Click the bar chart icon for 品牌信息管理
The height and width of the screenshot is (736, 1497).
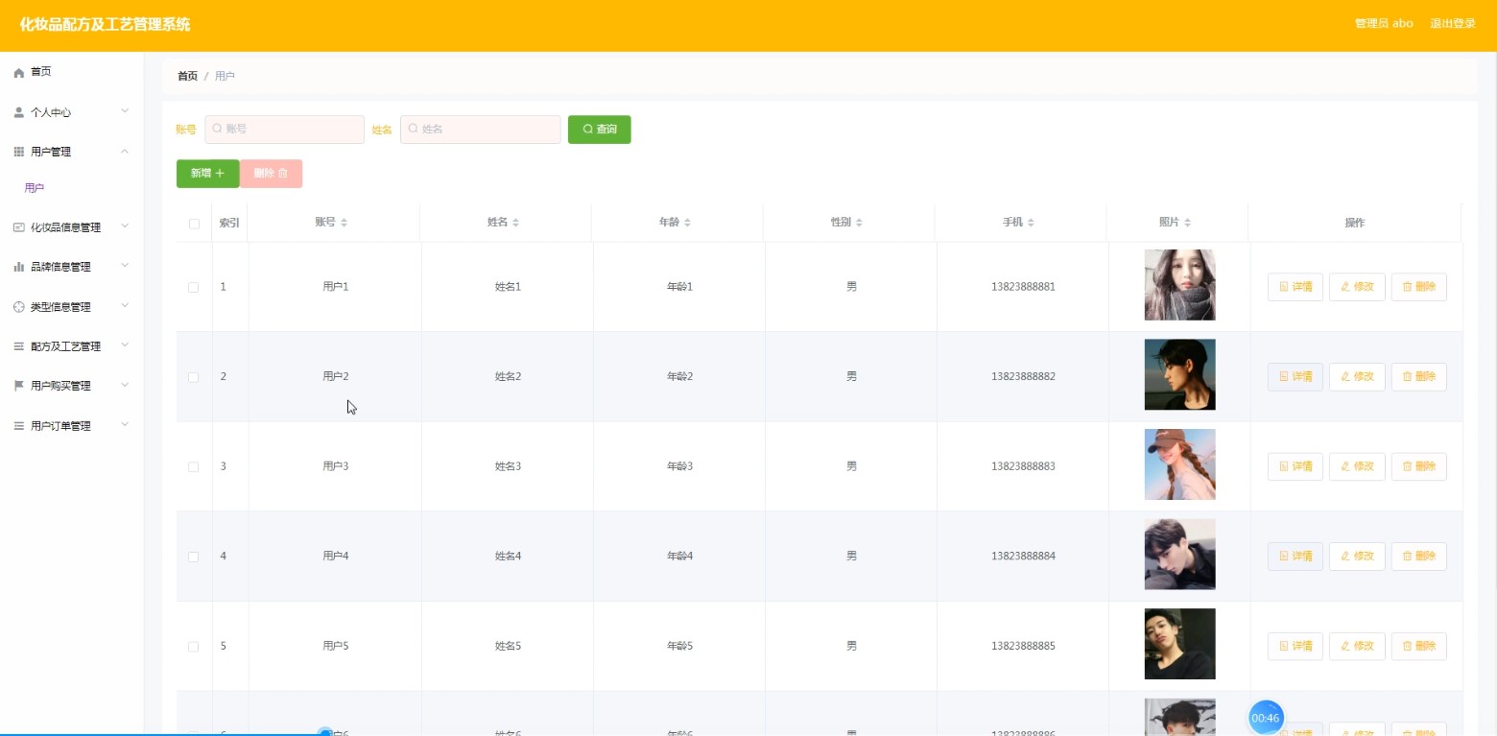click(x=18, y=267)
